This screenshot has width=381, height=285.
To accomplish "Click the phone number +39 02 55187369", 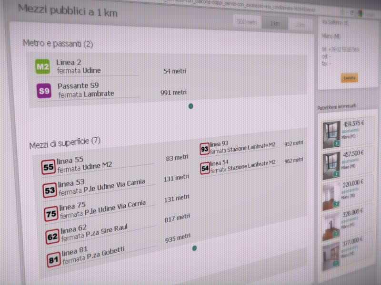I will coord(343,50).
